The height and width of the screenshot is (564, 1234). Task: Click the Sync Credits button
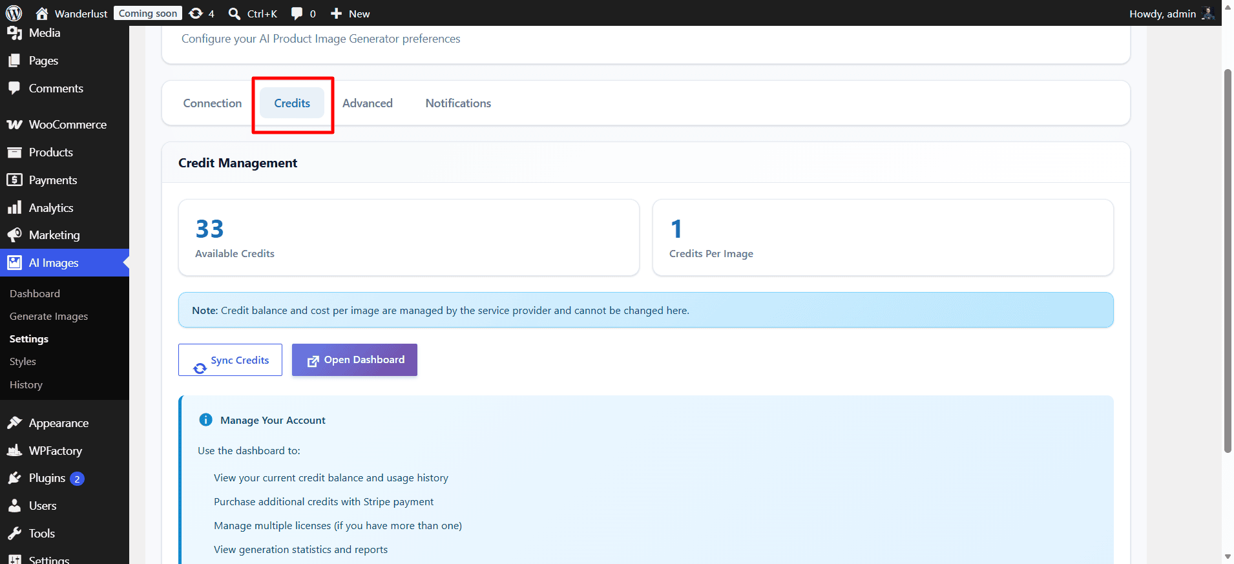(x=230, y=360)
